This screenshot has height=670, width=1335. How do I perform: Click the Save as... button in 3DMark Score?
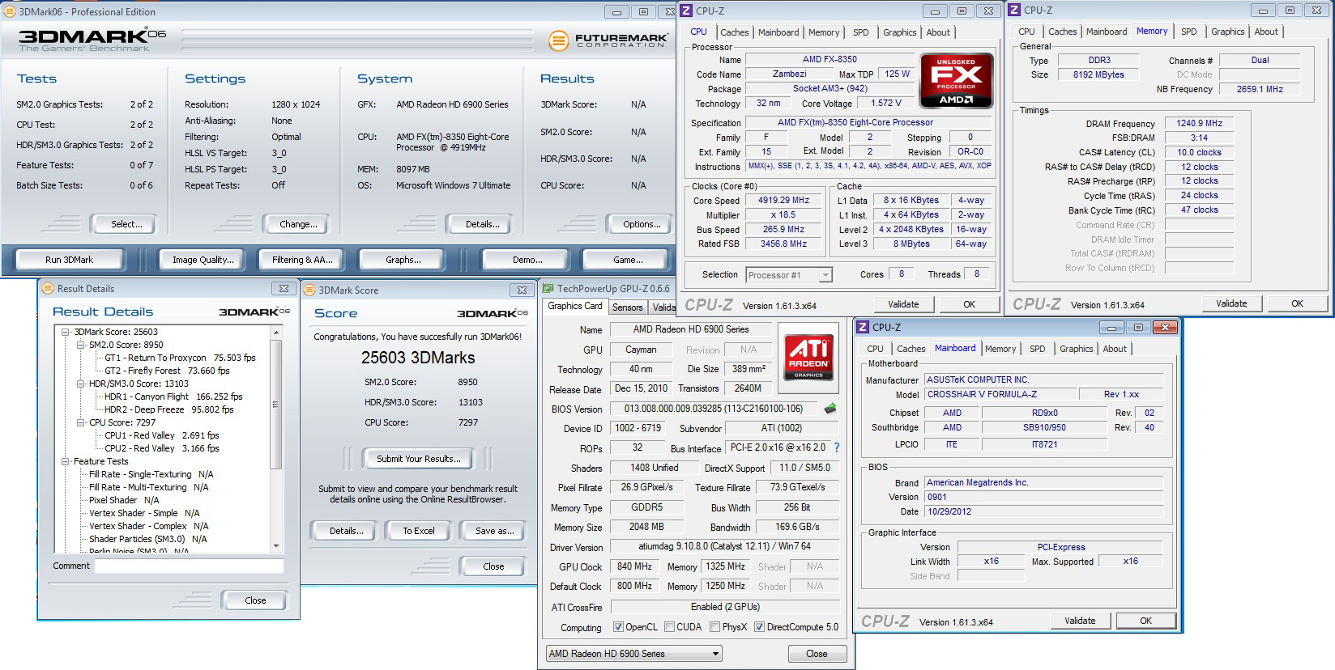pos(494,531)
